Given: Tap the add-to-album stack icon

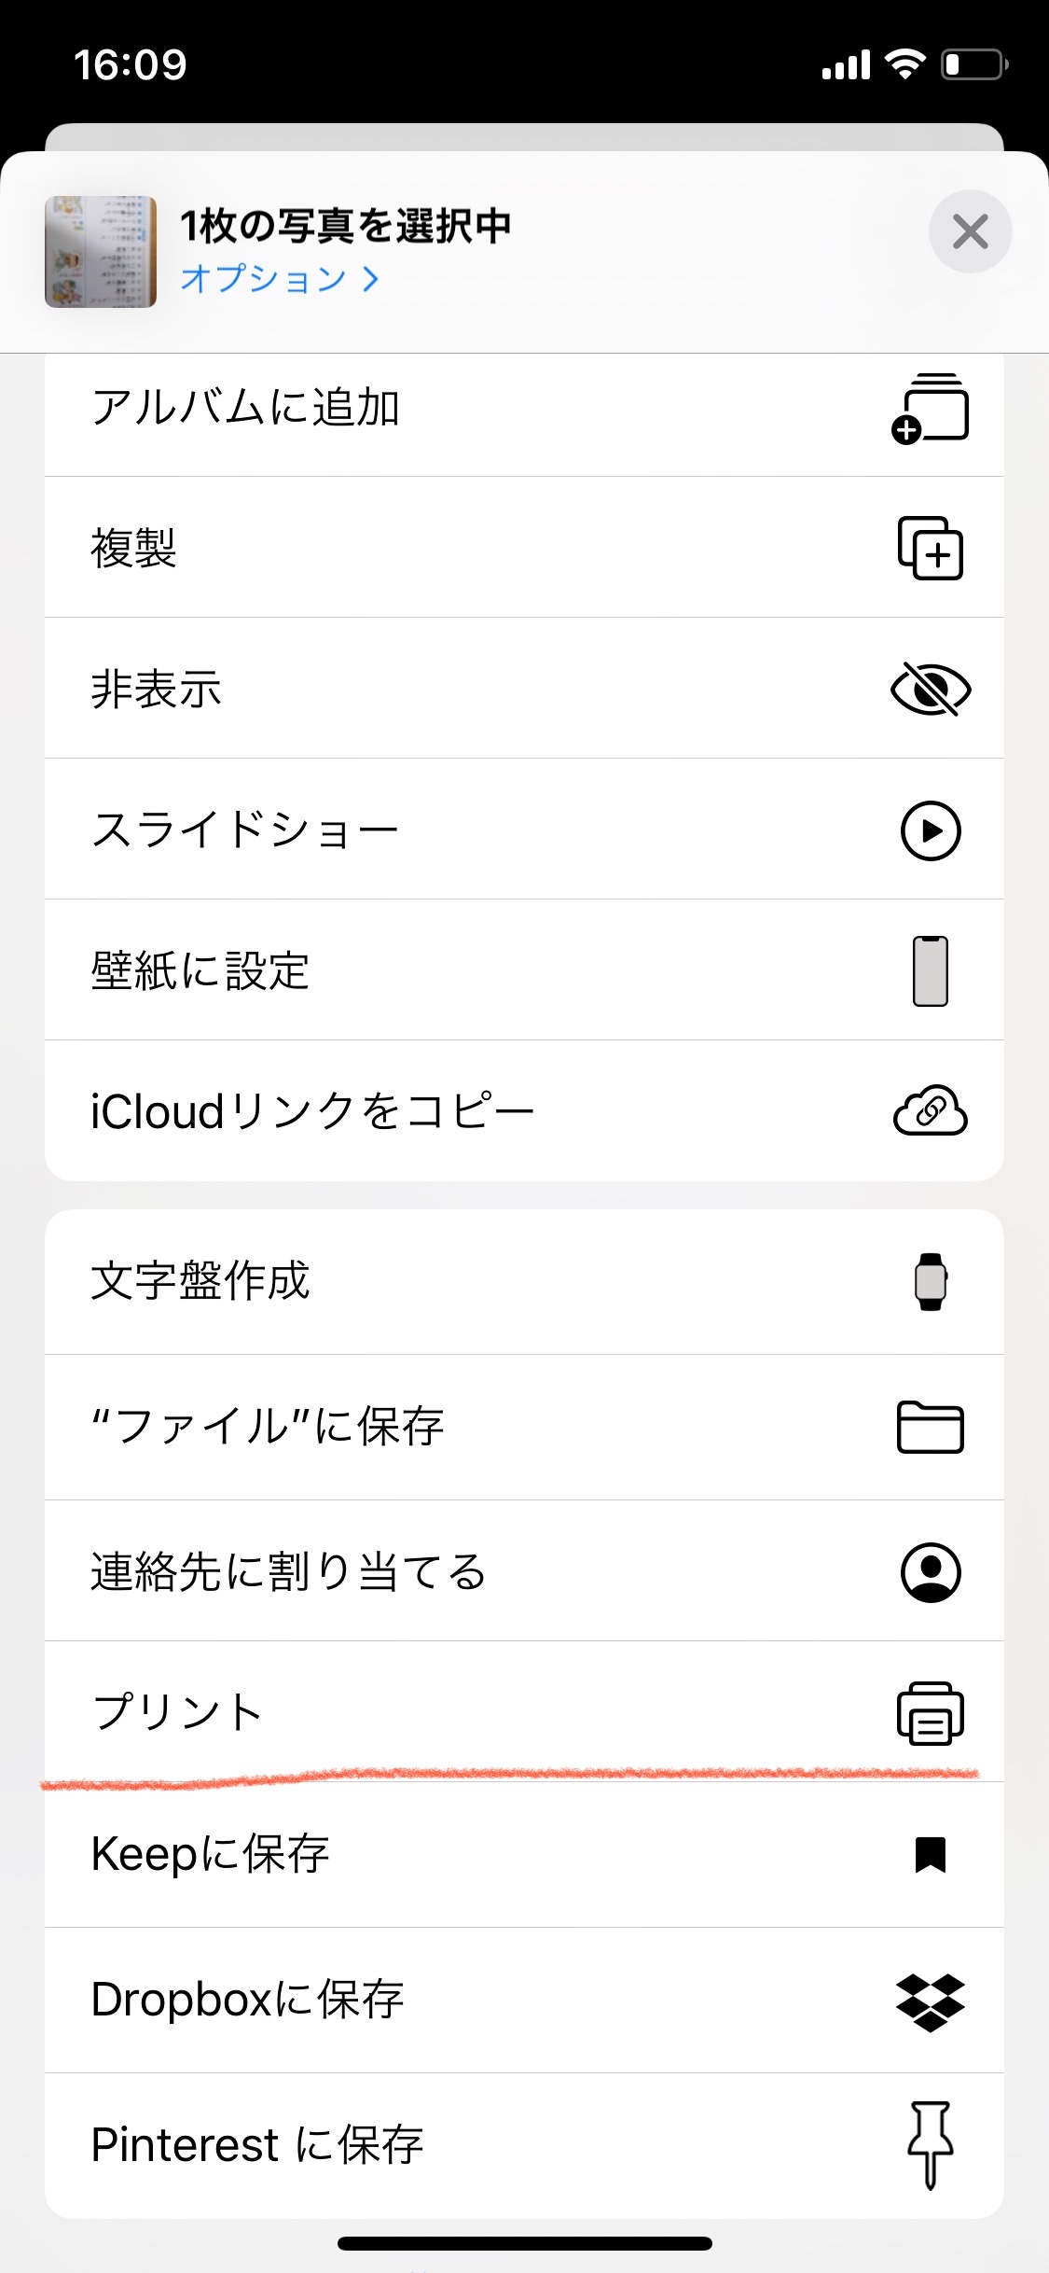Looking at the screenshot, I should [930, 409].
